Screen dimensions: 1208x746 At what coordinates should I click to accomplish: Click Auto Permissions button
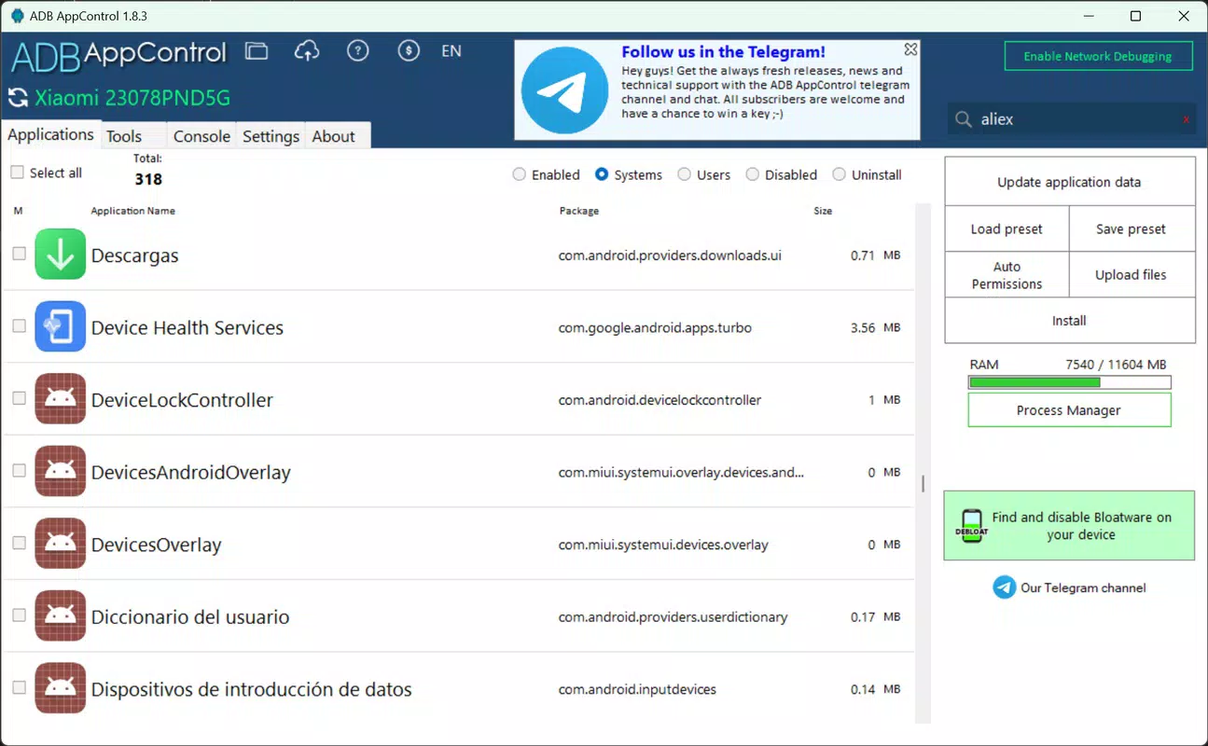click(1007, 274)
